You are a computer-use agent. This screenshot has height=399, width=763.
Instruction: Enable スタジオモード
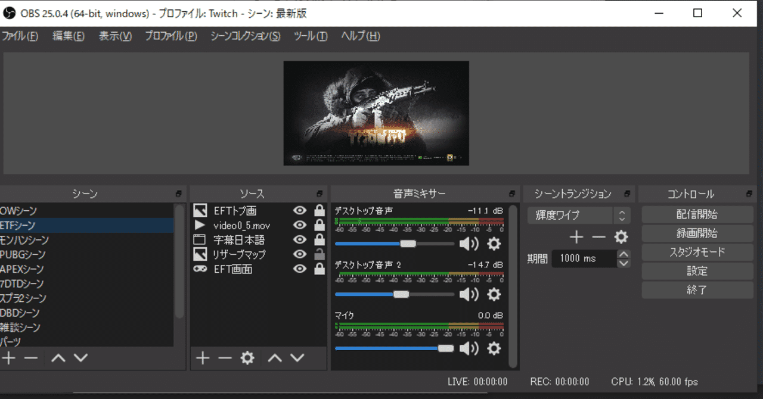697,252
